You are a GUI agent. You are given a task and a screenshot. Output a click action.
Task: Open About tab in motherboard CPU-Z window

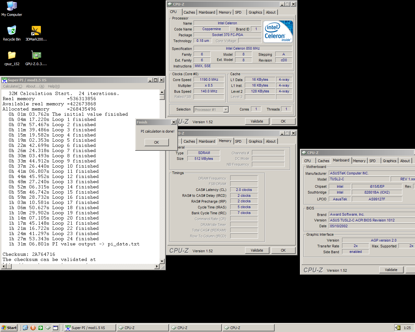[405, 161]
